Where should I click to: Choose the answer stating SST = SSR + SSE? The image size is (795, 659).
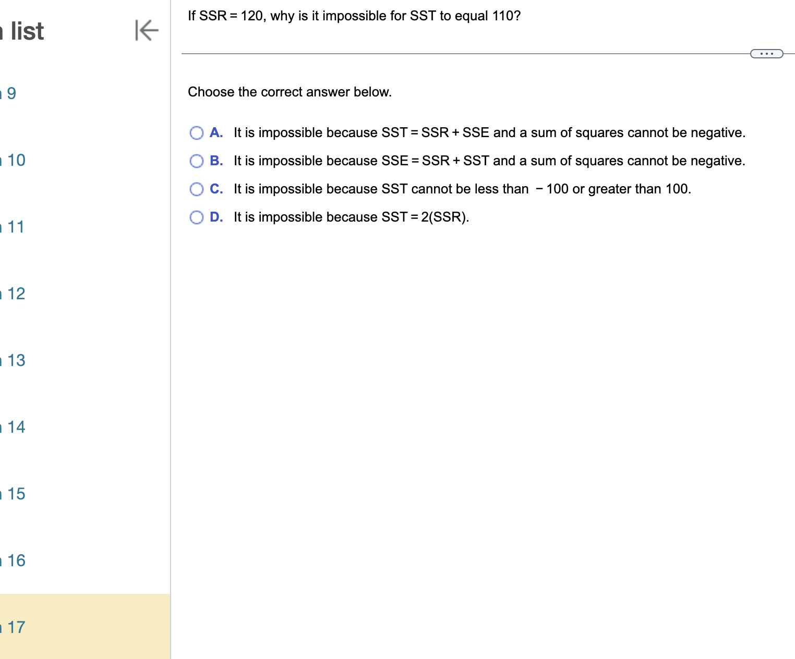click(489, 133)
